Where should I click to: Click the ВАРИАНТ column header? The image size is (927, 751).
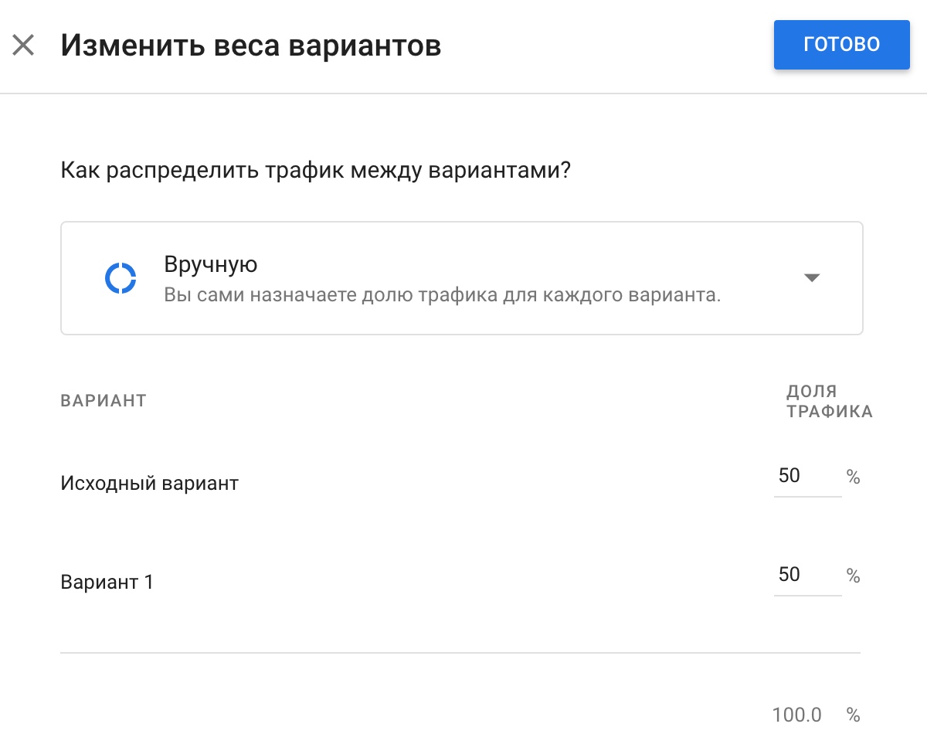coord(103,400)
